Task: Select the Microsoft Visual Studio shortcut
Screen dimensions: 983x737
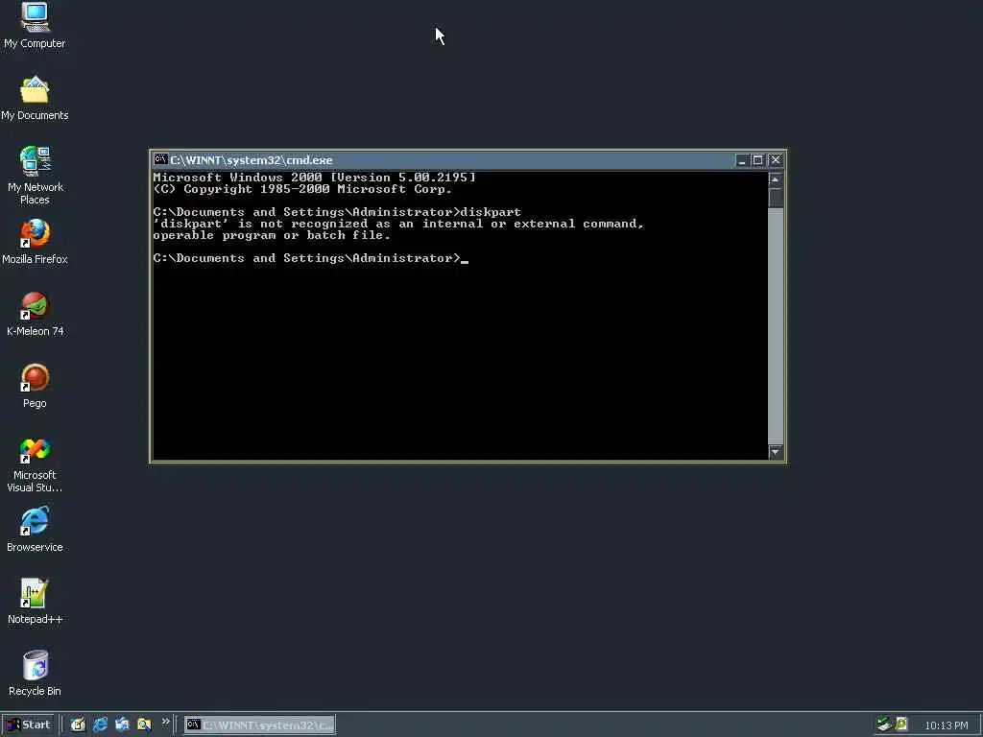Action: coord(35,464)
